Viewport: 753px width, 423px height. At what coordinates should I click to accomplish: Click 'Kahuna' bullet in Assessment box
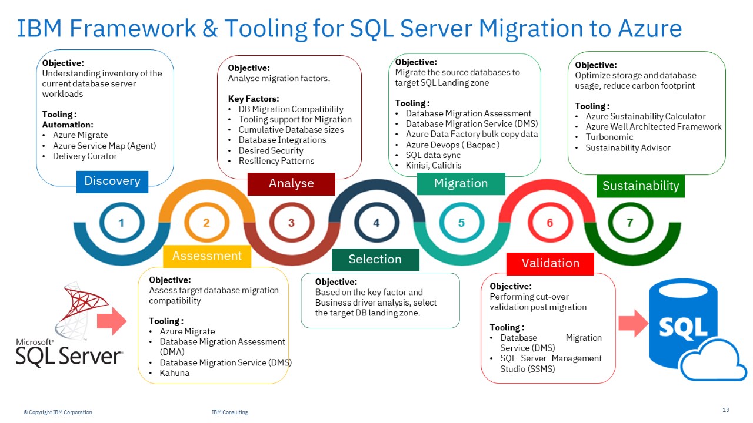coord(174,373)
